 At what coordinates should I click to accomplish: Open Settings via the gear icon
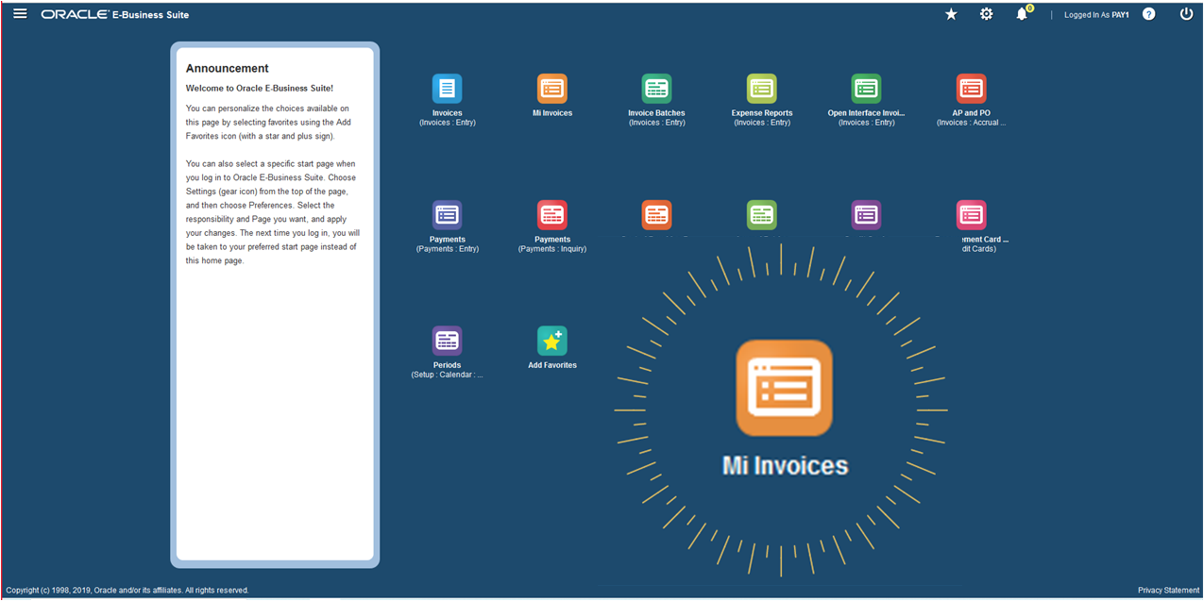(986, 14)
